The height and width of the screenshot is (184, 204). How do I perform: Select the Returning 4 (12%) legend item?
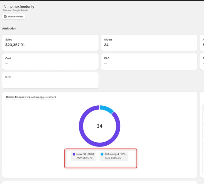coord(114,156)
